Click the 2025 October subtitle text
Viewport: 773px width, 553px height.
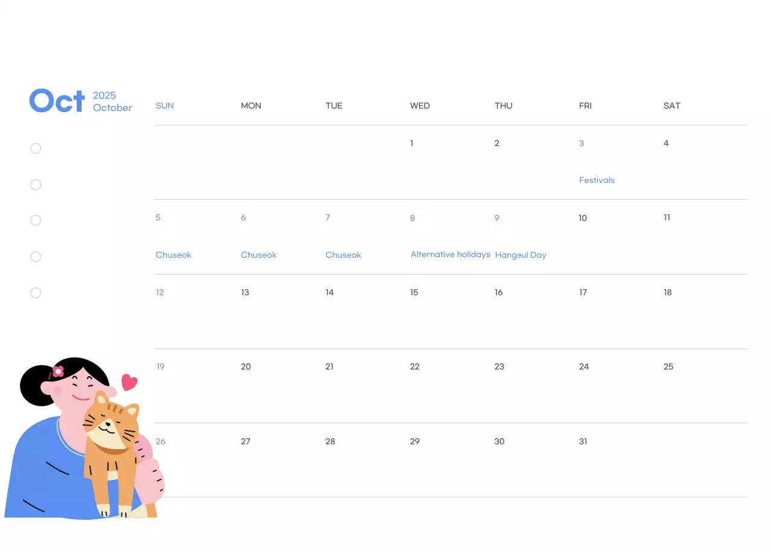point(112,101)
